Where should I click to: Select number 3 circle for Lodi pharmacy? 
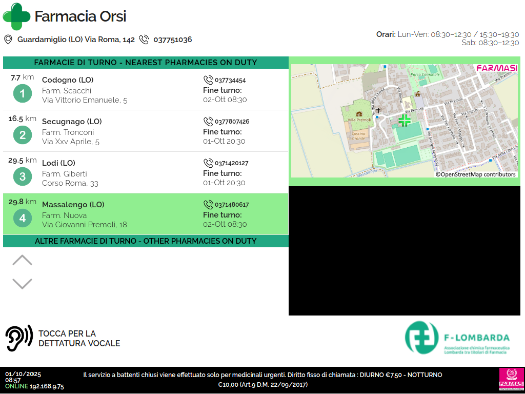(23, 177)
